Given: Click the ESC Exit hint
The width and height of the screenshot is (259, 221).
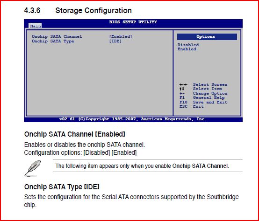Looking at the screenshot, I should coord(191,106).
